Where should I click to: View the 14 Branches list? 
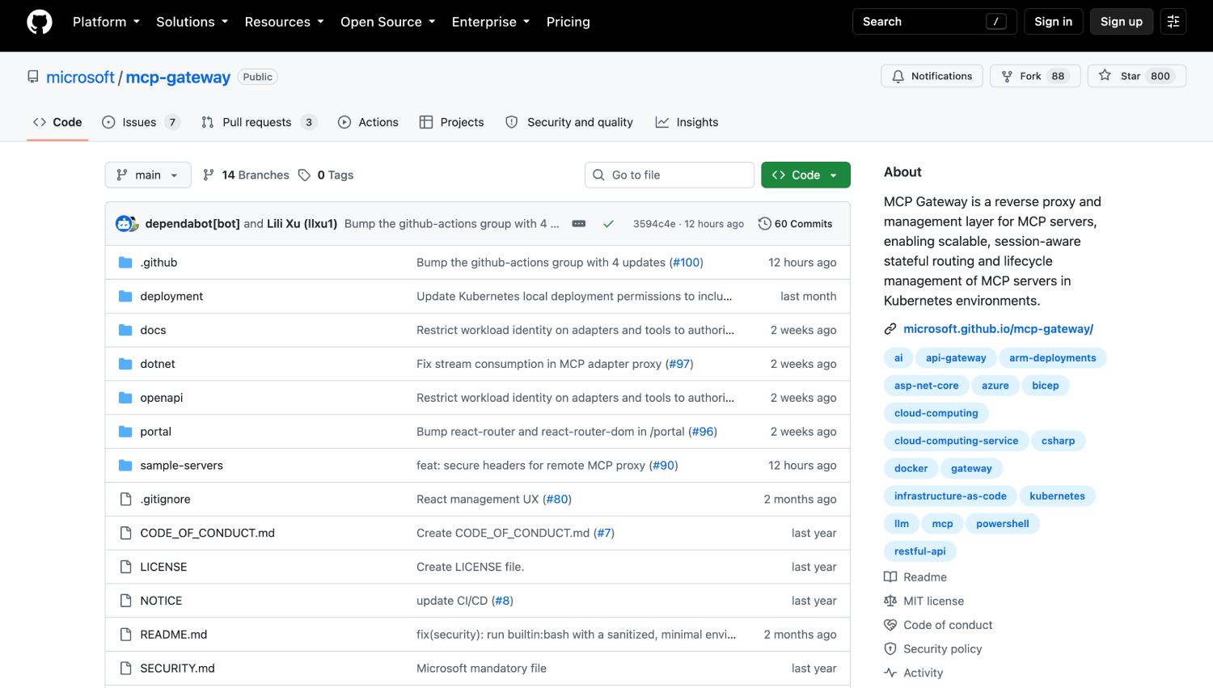tap(246, 175)
